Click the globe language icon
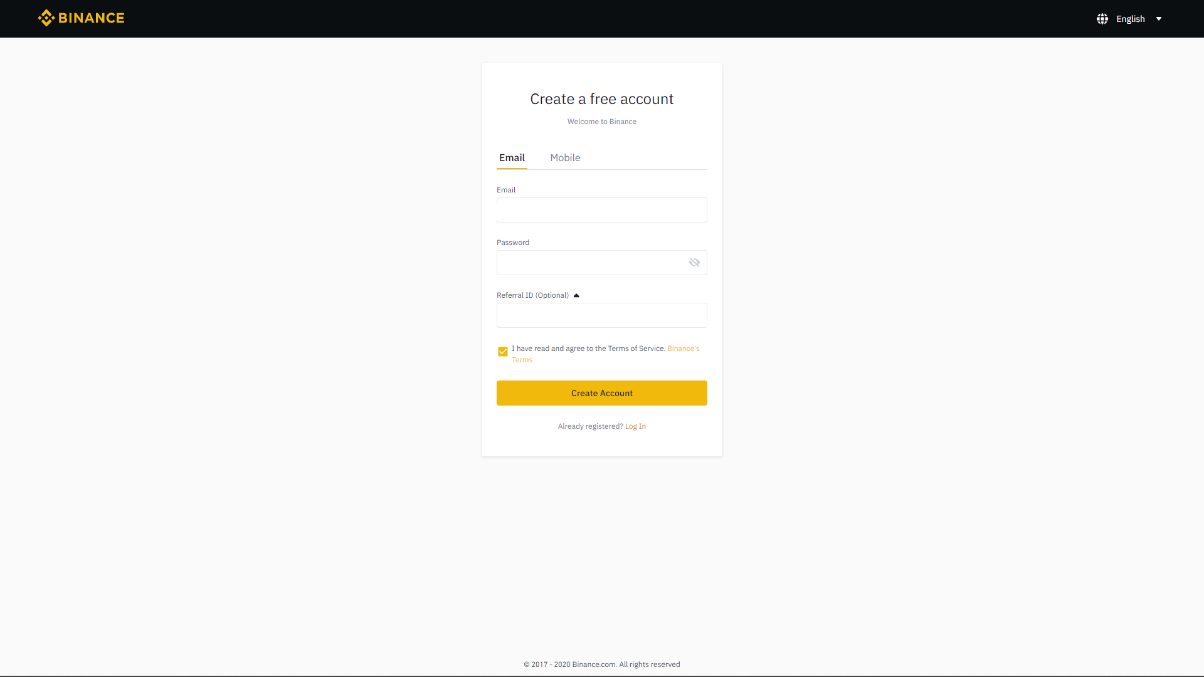 (1102, 19)
